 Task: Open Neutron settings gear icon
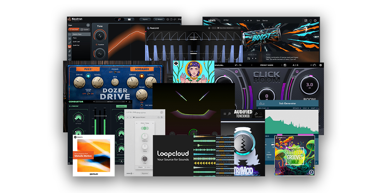point(168,19)
